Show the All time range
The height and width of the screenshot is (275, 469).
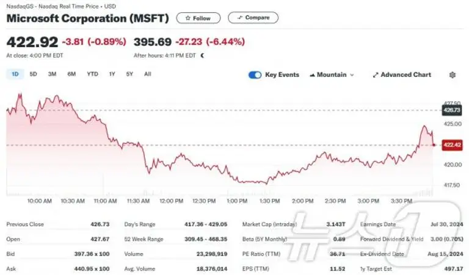(x=148, y=74)
